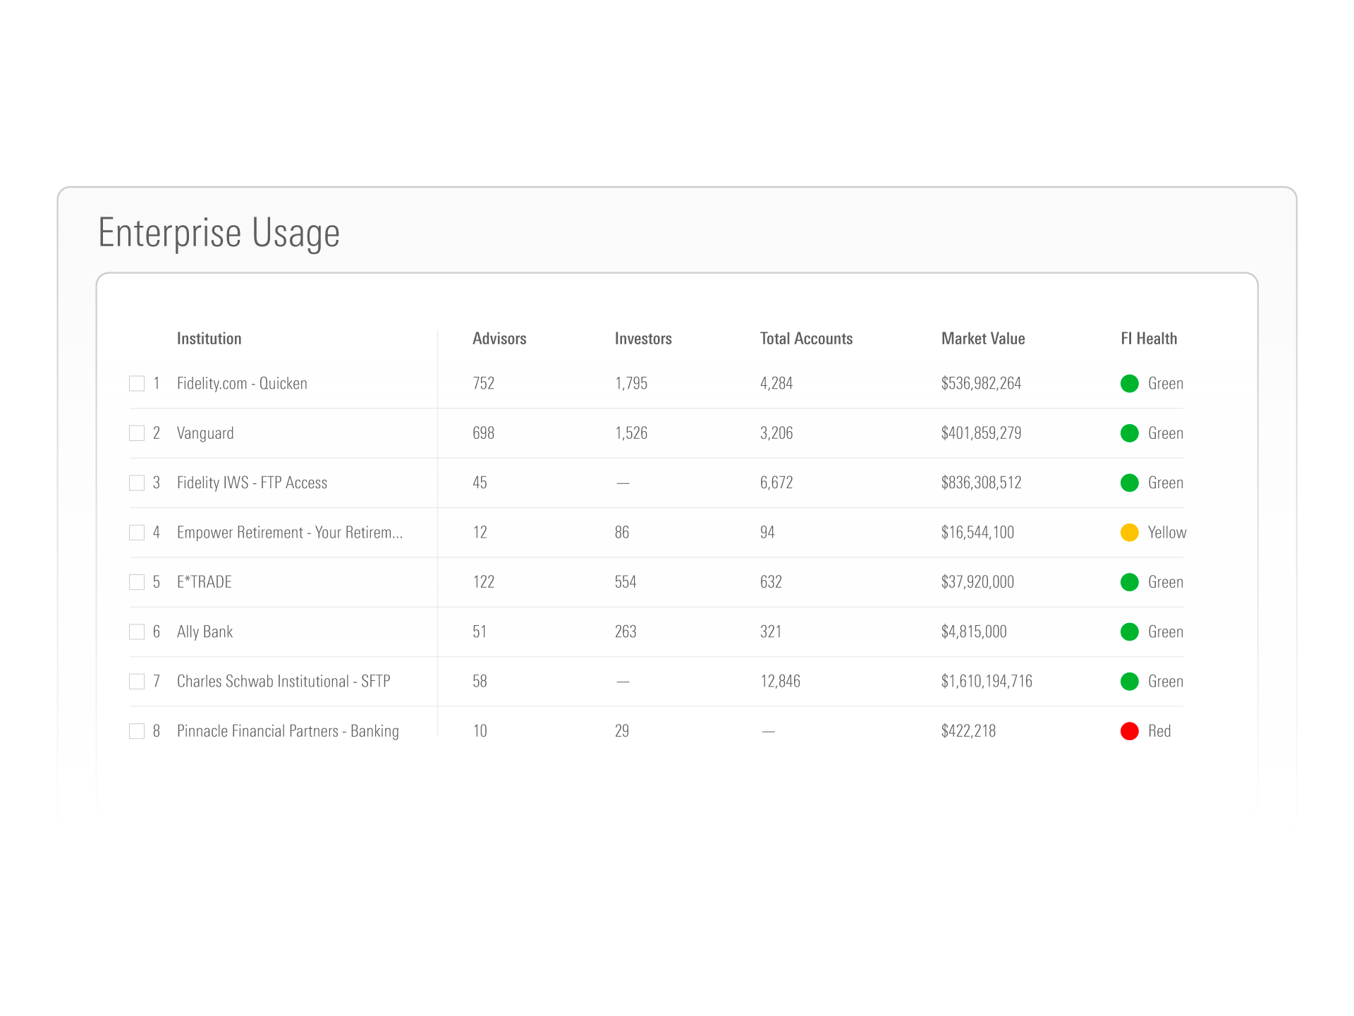Screen dimensions: 1354x1016
Task: Sort by the Advisors column header
Action: tap(499, 339)
